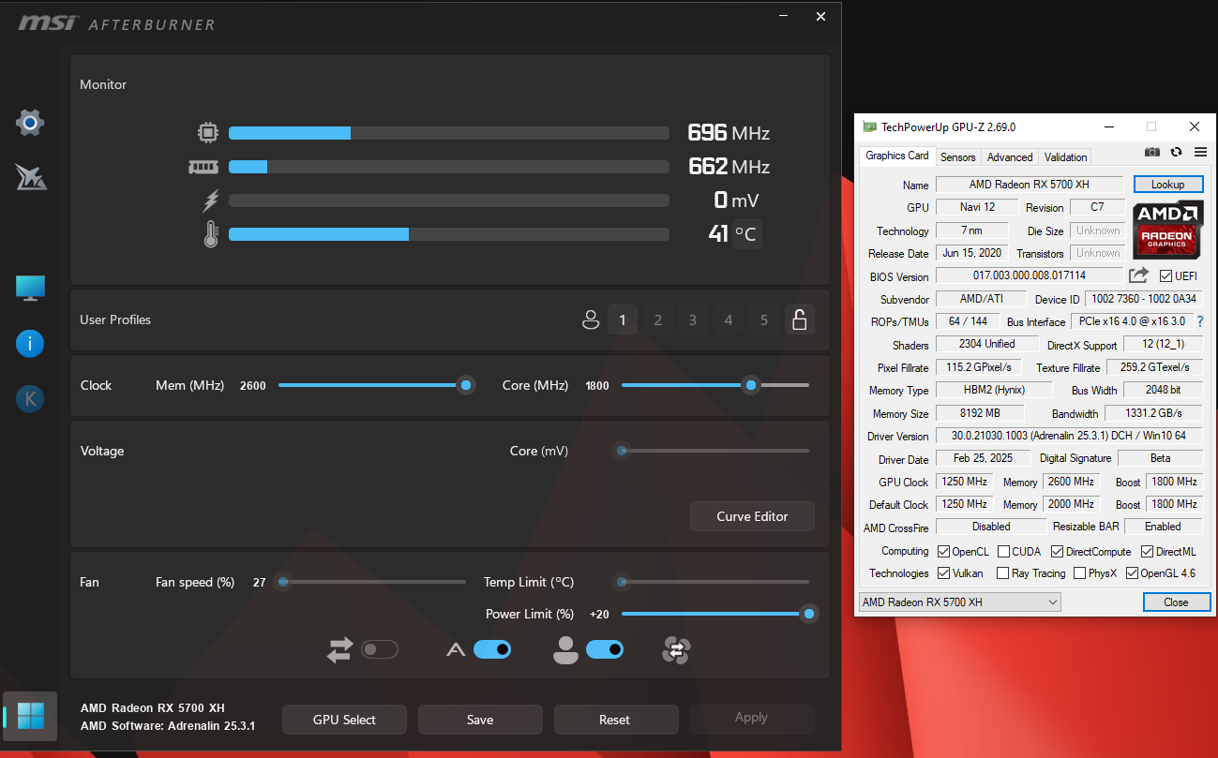Click the auto fan 'A' icon

point(456,649)
